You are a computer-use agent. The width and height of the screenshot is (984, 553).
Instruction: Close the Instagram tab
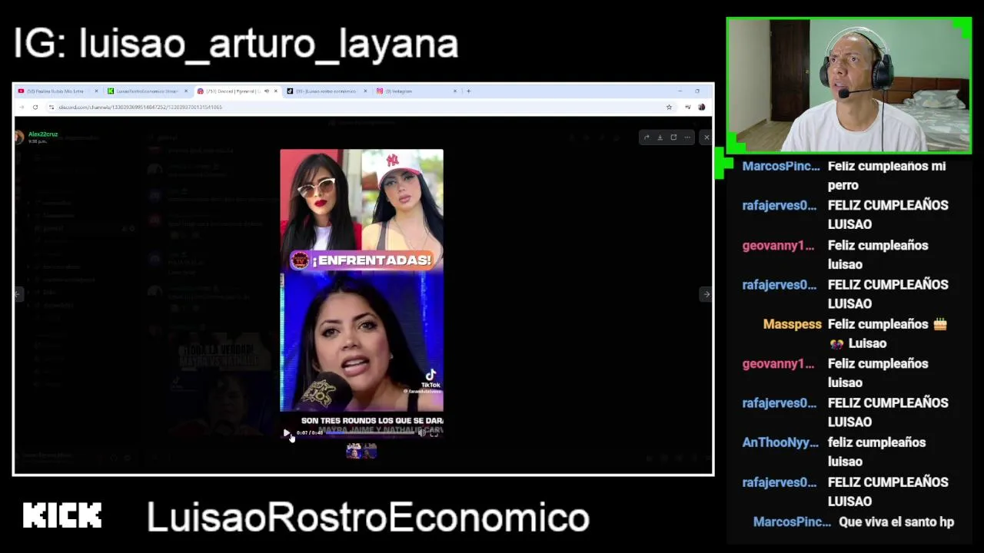click(455, 91)
